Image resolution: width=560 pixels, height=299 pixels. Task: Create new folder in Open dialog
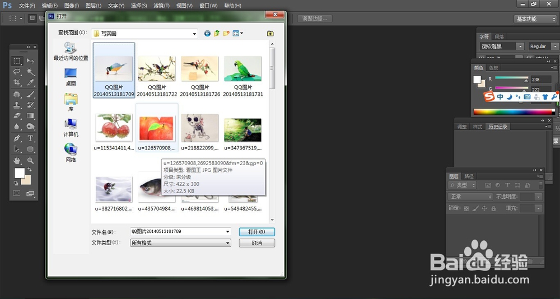click(226, 33)
